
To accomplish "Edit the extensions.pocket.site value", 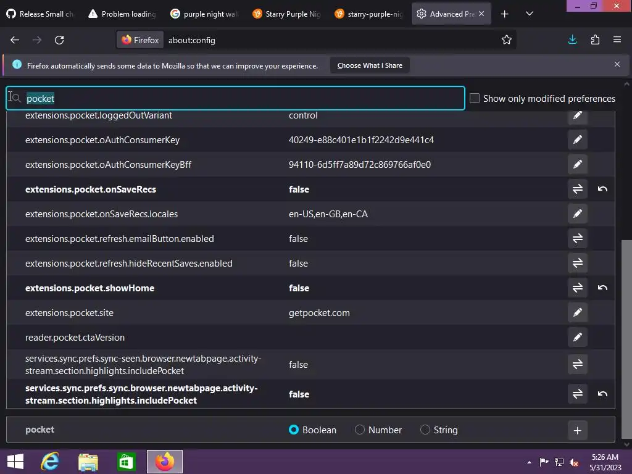I will tap(577, 312).
